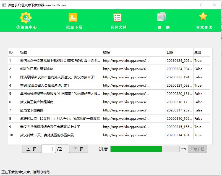Viewport: 222px width, 176px height.
Task: Open the 设置中心 gear icon
Action: [26, 18]
